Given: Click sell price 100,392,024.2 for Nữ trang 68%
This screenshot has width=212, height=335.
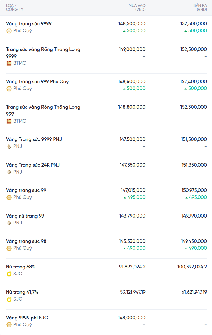Looking at the screenshot, I should pyautogui.click(x=192, y=267).
